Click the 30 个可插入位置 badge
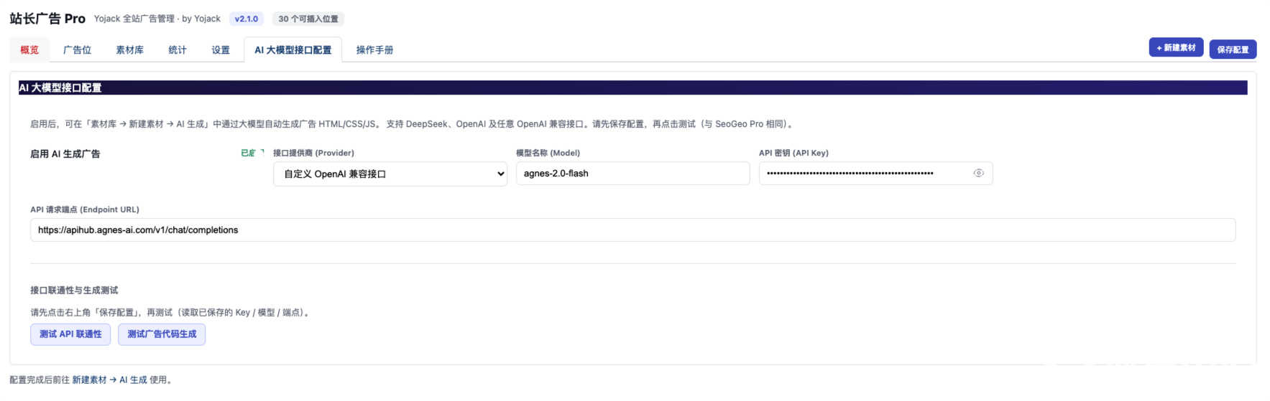 (308, 19)
